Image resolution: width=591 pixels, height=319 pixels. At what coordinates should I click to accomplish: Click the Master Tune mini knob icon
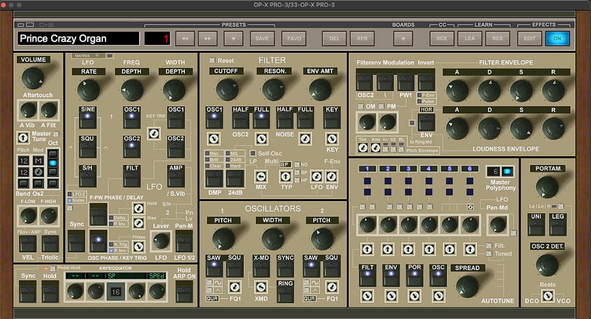coord(23,138)
